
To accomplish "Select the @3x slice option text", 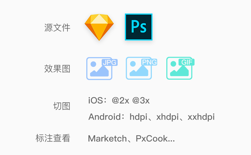I will click(x=141, y=100).
